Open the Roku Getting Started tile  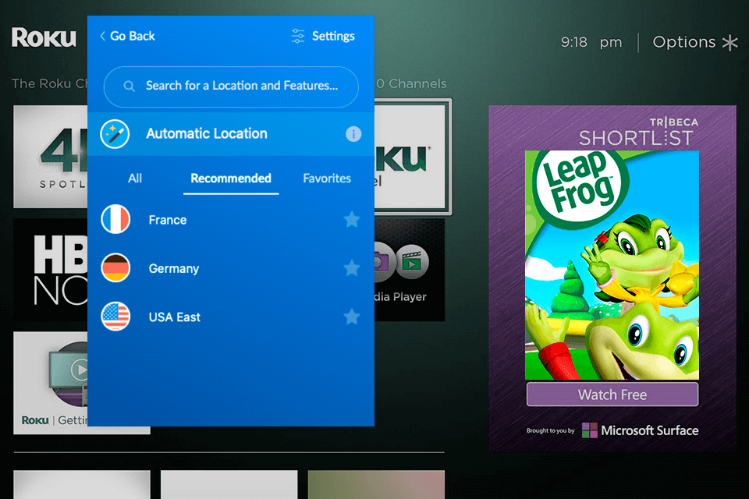(x=51, y=383)
